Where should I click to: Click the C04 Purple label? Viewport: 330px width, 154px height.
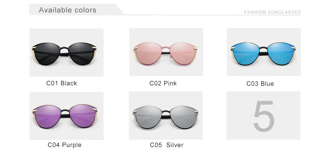click(x=65, y=145)
